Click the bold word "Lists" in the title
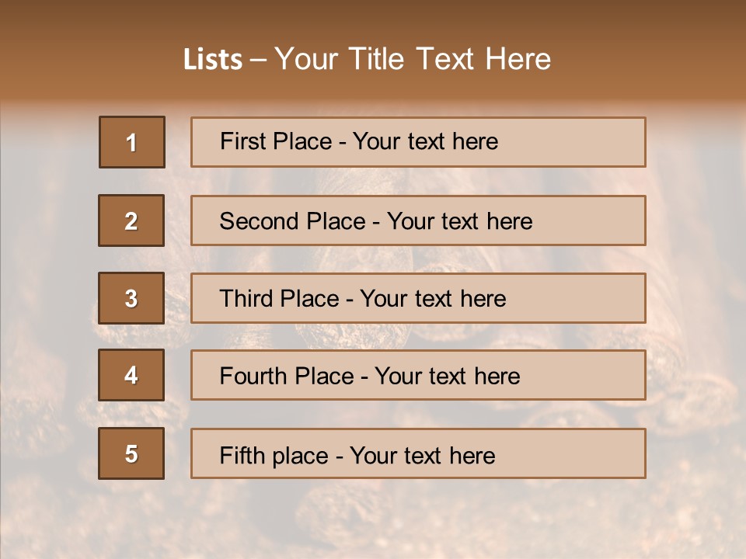Image resolution: width=746 pixels, height=559 pixels. 213,60
